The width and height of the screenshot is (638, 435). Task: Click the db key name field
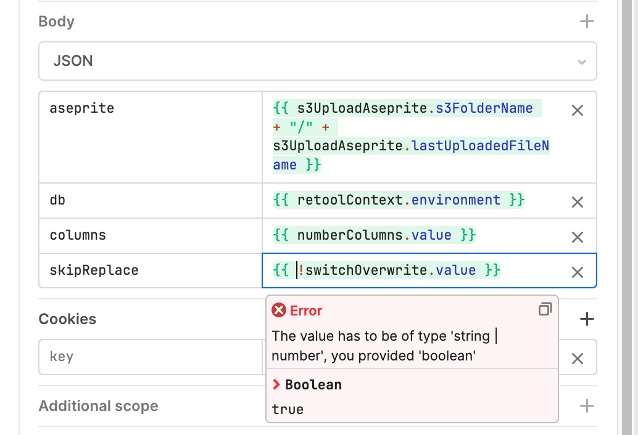150,200
